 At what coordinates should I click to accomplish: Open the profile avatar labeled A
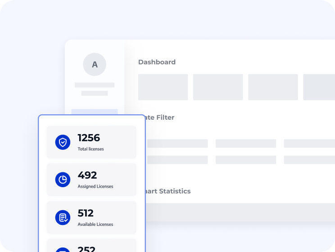click(95, 64)
